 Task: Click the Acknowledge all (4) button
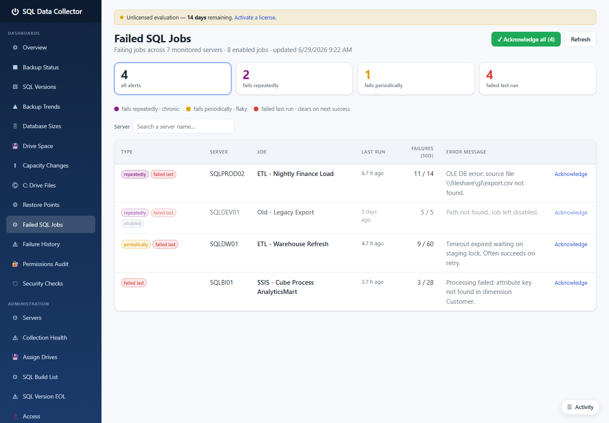(526, 39)
